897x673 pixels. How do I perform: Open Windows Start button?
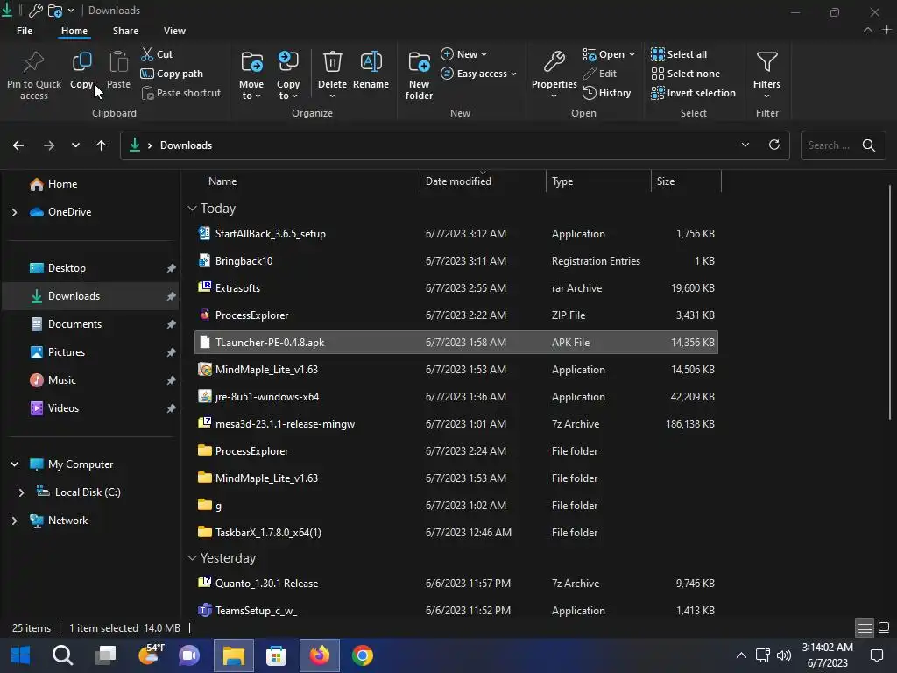click(21, 655)
